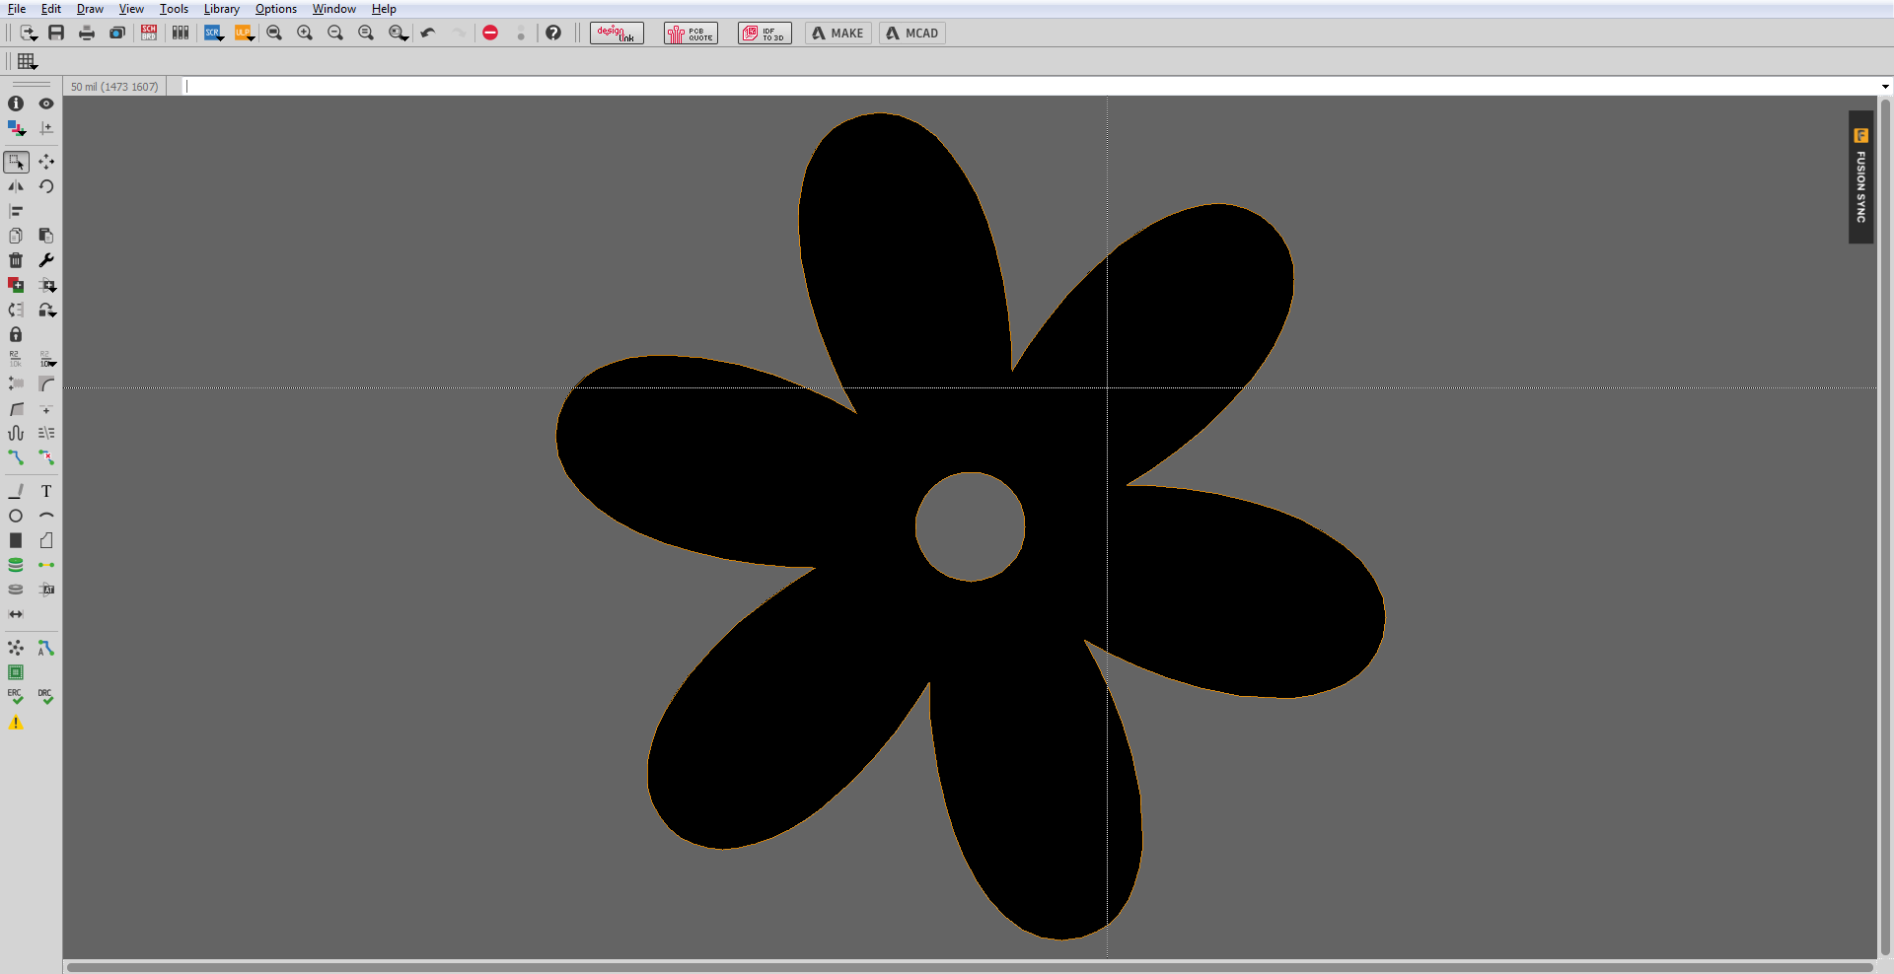The height and width of the screenshot is (974, 1894).
Task: Run the ERC check
Action: 16,697
